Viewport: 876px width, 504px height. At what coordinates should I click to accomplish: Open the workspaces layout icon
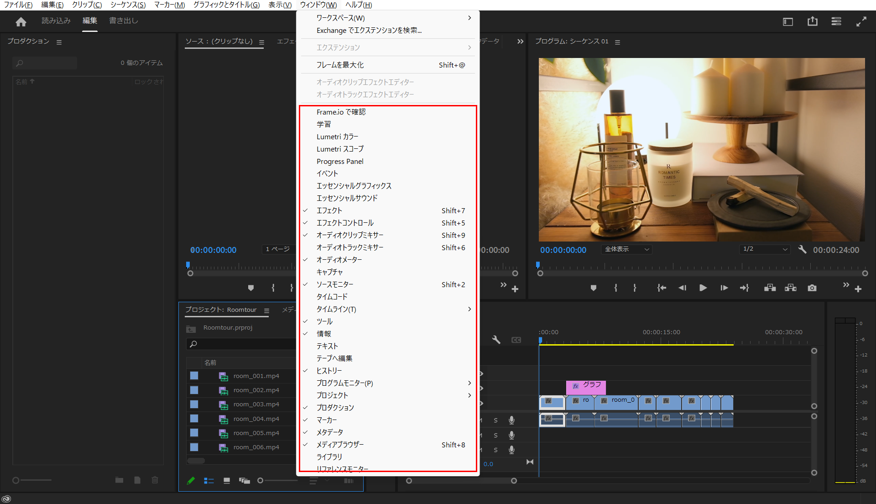[x=788, y=21]
